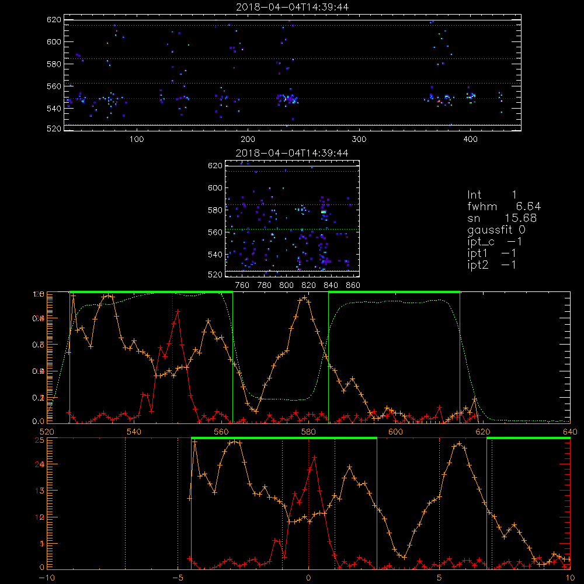Click y-axis tick label 600 on middle plot
Screen dimensions: 584x584
(215, 187)
